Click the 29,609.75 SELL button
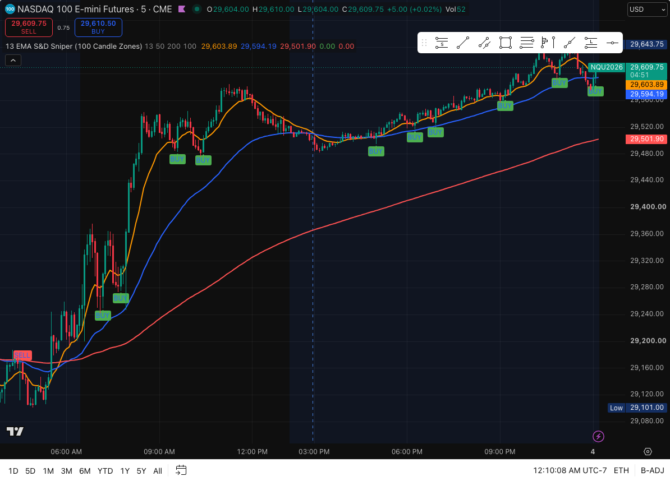Screen dimensions: 670x481 29,27
